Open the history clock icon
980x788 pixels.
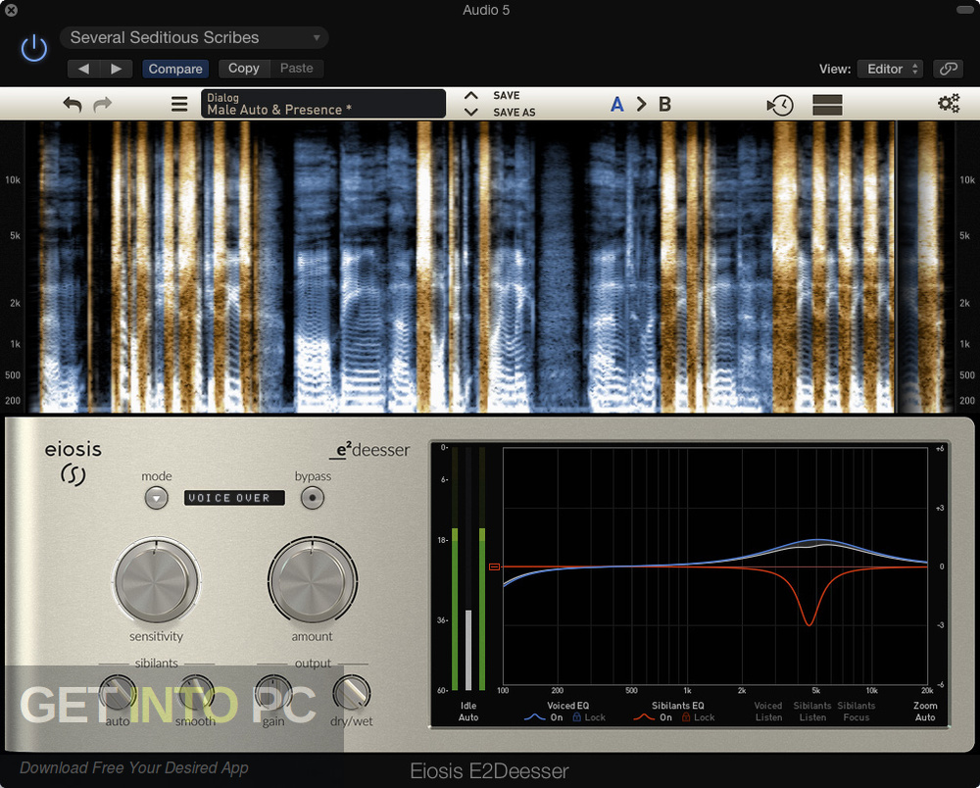(780, 105)
